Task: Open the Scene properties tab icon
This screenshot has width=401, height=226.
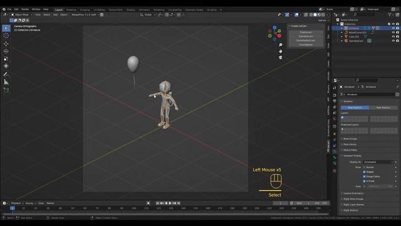Action: coord(335,113)
